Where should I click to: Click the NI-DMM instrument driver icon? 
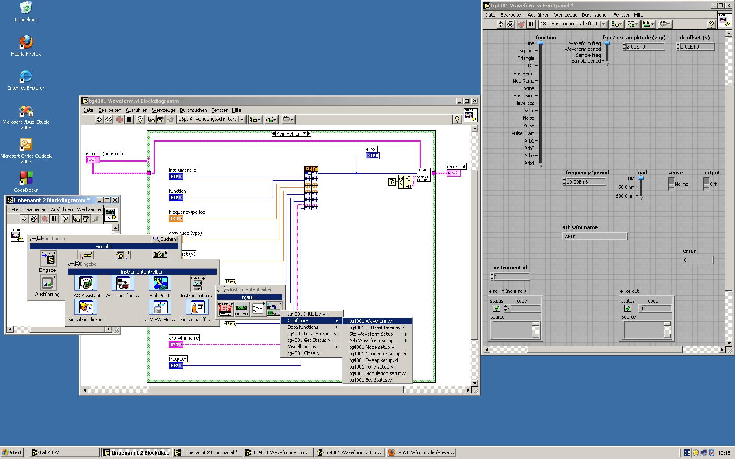241,309
